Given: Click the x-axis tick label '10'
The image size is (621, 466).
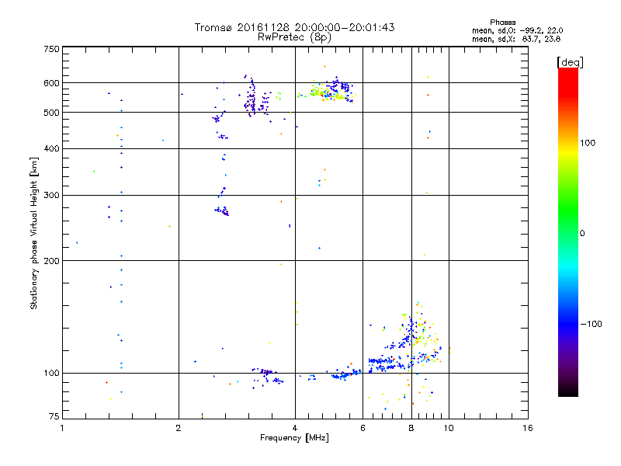Looking at the screenshot, I should [449, 428].
